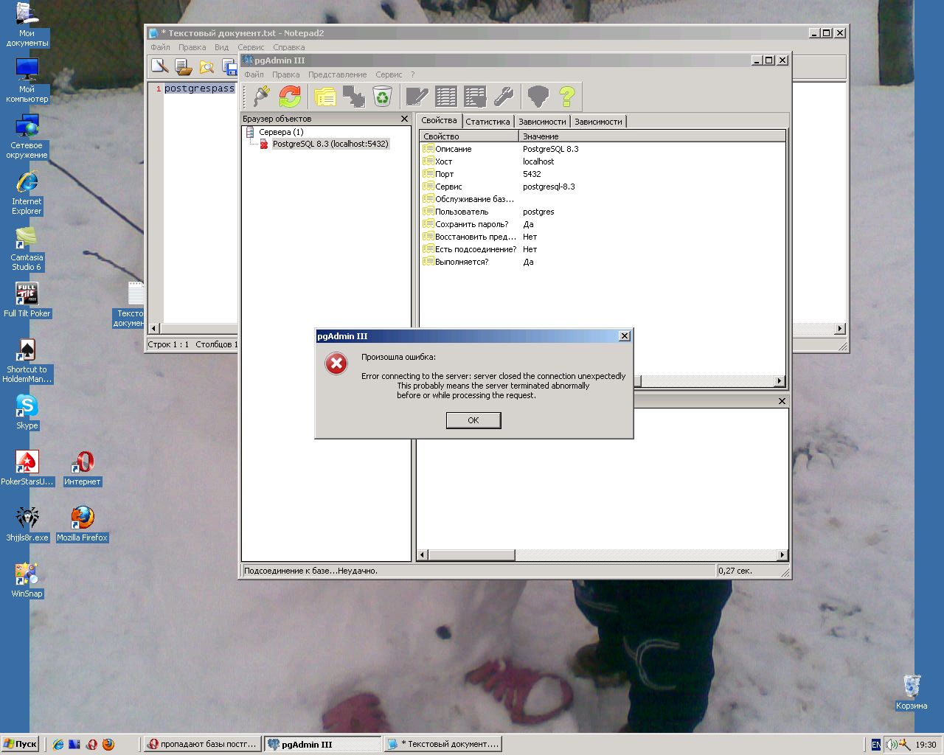Switch to the Статистика tab

click(487, 122)
